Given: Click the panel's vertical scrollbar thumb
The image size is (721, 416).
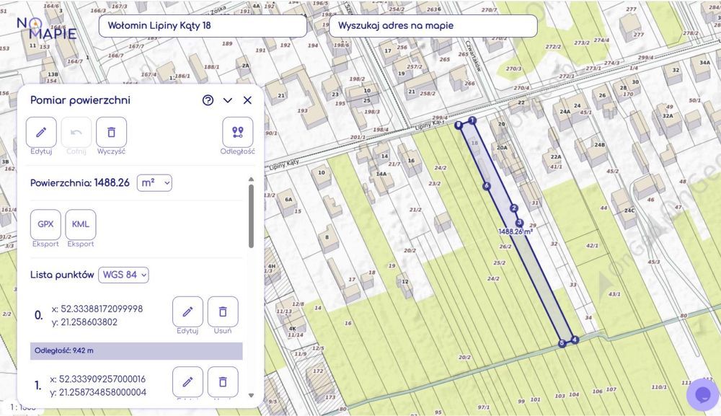Looking at the screenshot, I should pyautogui.click(x=251, y=216).
